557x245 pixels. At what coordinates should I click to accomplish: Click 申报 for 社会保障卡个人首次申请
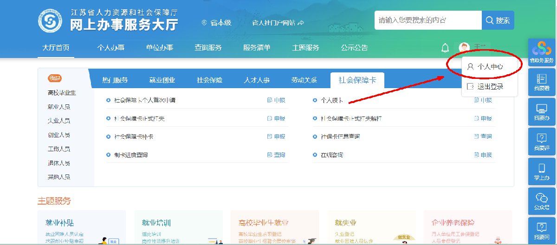(276, 100)
